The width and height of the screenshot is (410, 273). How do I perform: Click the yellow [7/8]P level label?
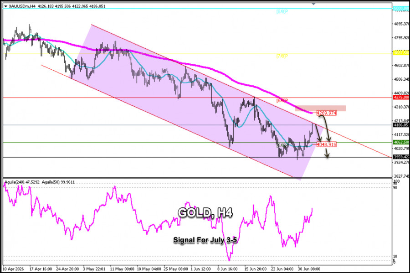coord(282,56)
